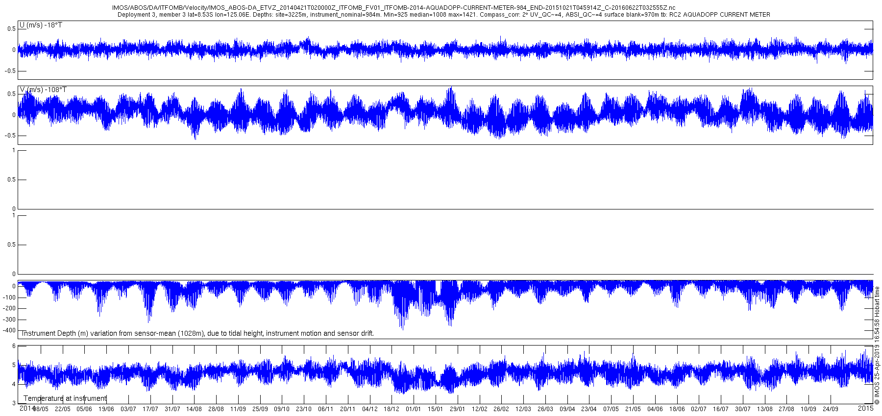This screenshot has height=416, width=882.
Task: Select the 07/05 date tick label
Action: (x=611, y=409)
